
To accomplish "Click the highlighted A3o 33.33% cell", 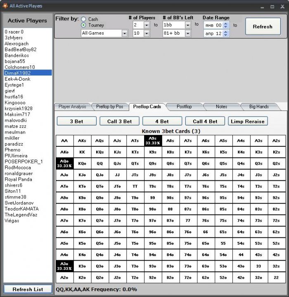I will click(64, 266).
